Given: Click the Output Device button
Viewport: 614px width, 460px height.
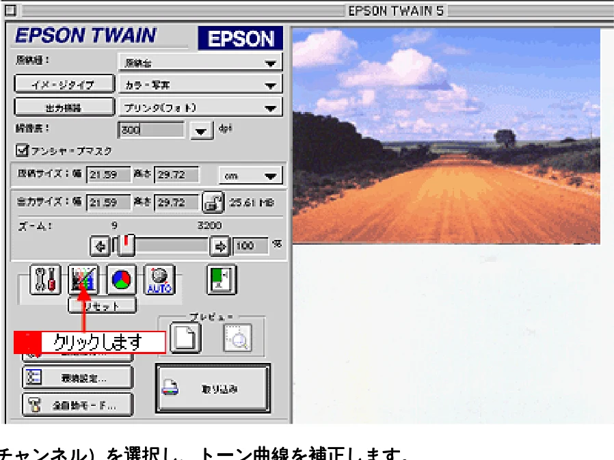Looking at the screenshot, I should tap(64, 107).
